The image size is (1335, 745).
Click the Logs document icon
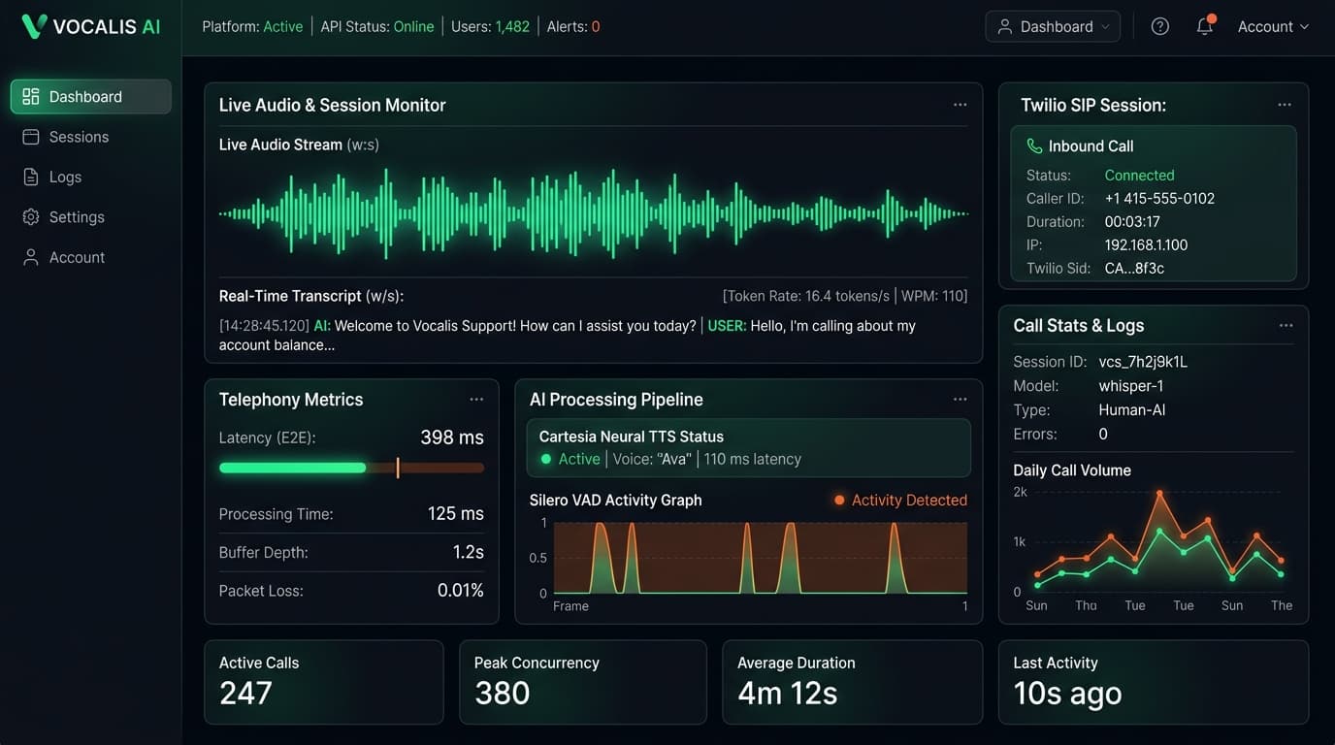click(31, 177)
